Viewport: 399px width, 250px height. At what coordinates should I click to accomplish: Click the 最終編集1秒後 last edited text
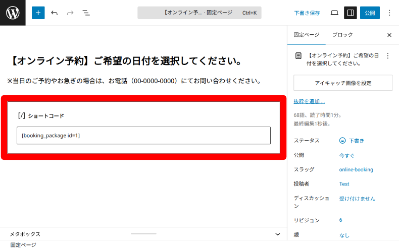[312, 123]
